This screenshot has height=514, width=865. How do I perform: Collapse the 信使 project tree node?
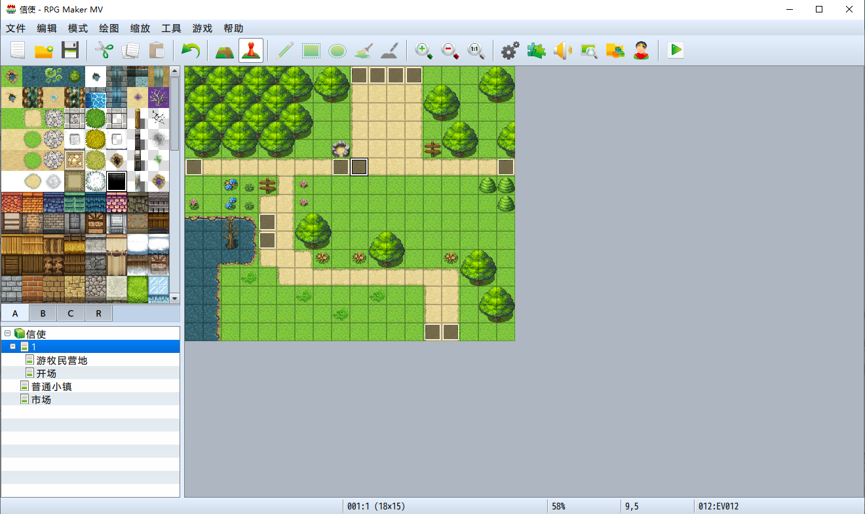click(x=7, y=333)
